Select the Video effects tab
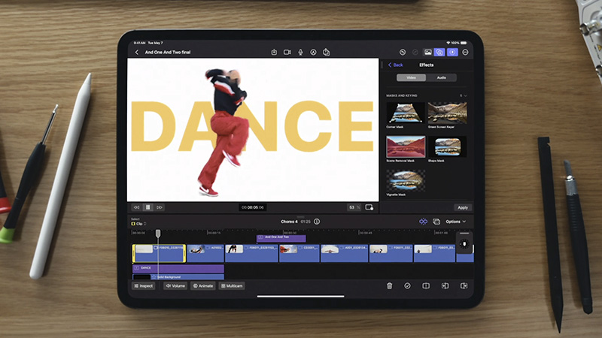The width and height of the screenshot is (602, 338). click(x=412, y=77)
